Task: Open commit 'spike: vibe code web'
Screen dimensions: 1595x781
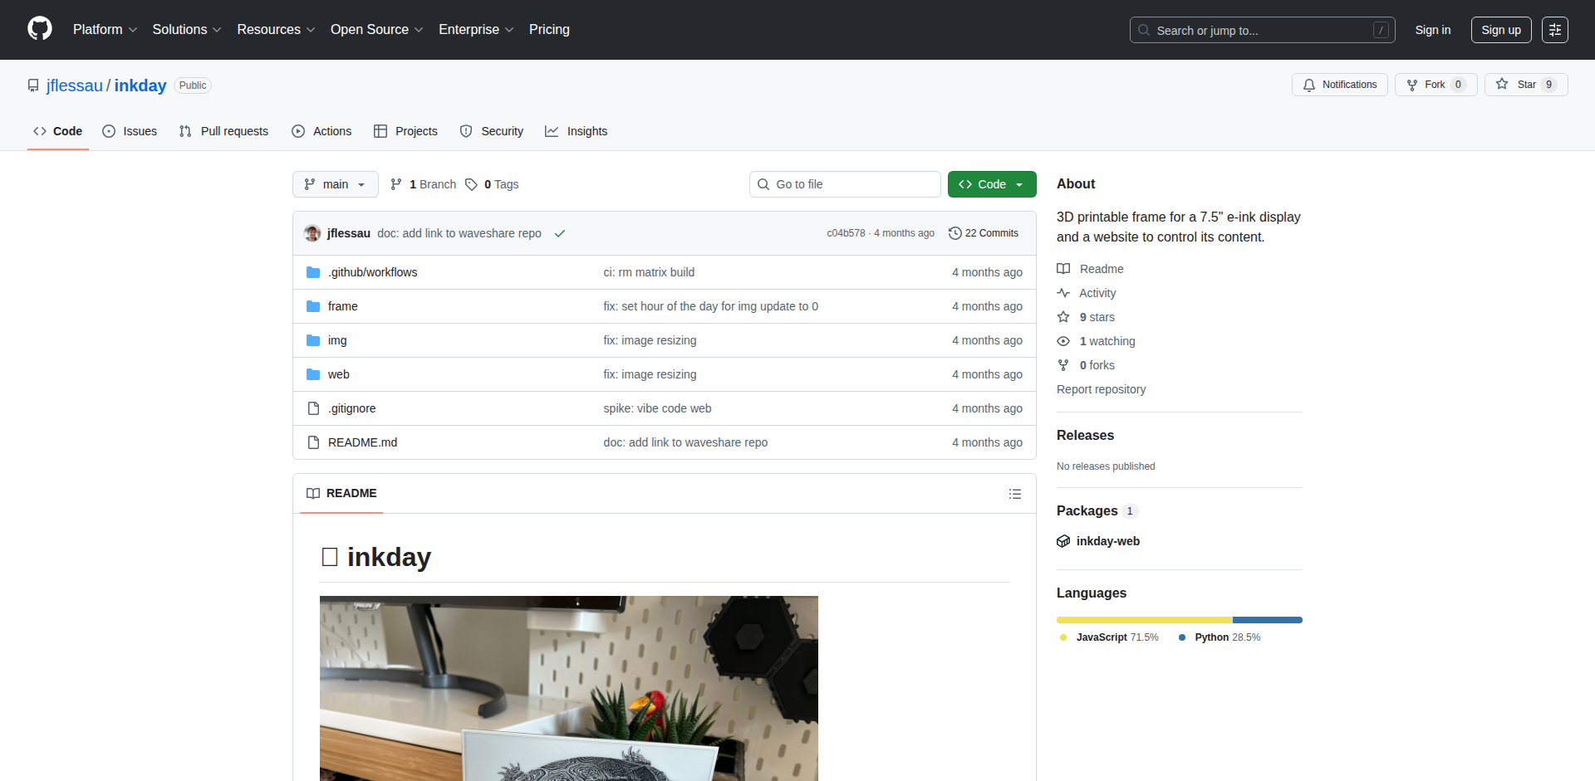Action: click(x=657, y=408)
